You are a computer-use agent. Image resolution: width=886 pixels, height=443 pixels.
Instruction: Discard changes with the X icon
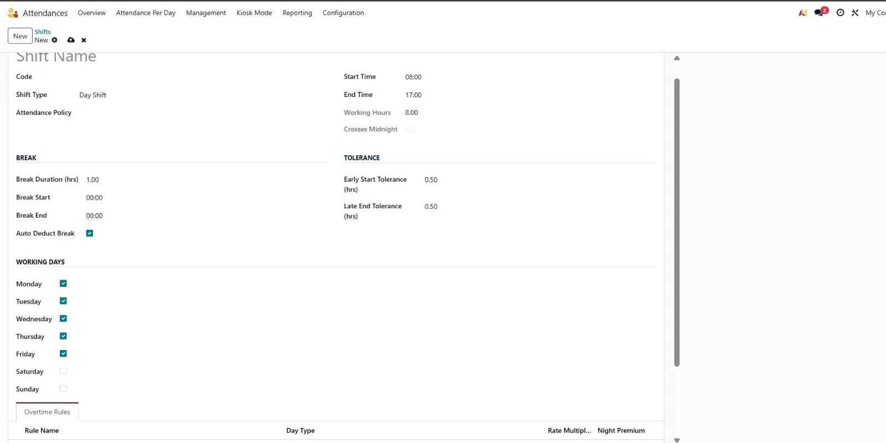pyautogui.click(x=84, y=40)
